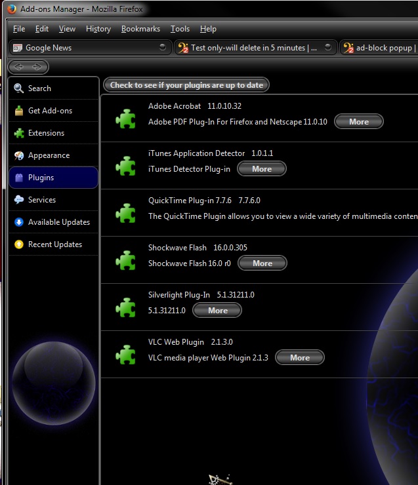Click the Search magnifier icon in sidebar
The image size is (418, 485).
(x=18, y=88)
